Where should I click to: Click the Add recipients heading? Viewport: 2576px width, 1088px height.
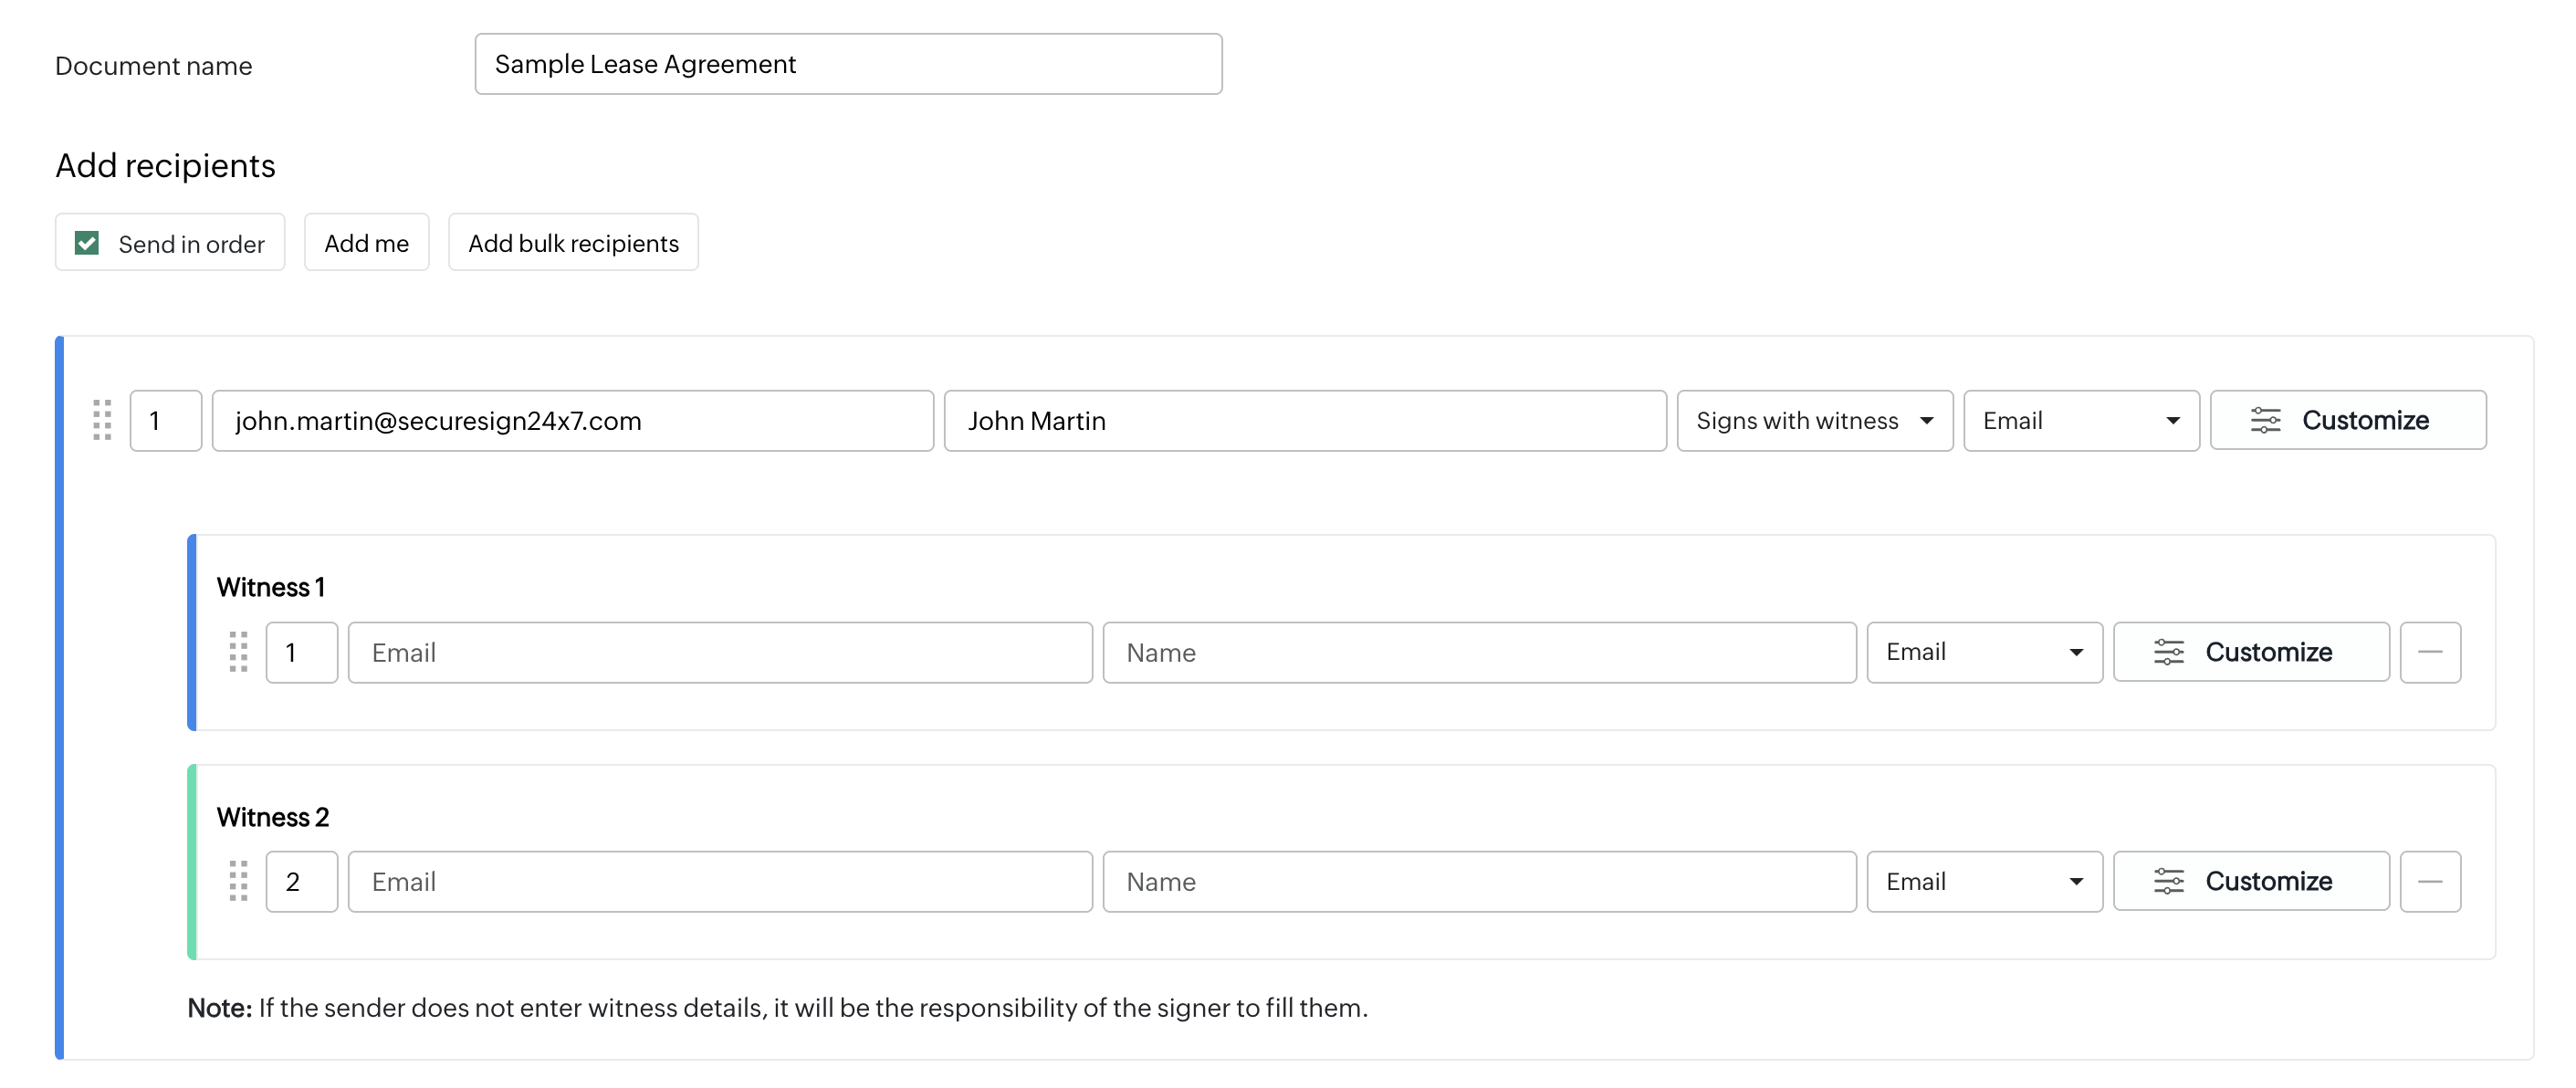pyautogui.click(x=165, y=165)
